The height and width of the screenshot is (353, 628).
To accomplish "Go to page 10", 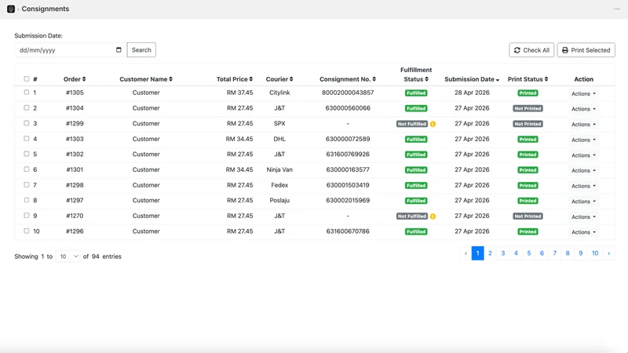I will pos(595,253).
